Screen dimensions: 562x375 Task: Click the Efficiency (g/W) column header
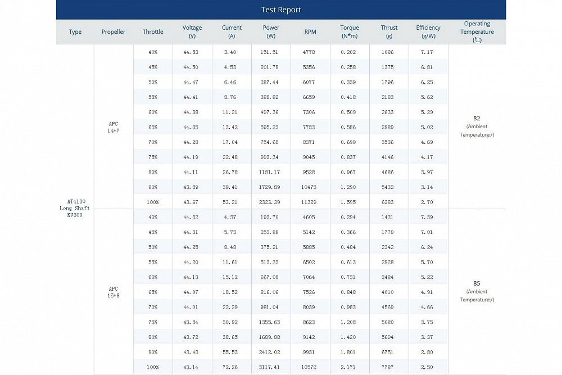[428, 31]
